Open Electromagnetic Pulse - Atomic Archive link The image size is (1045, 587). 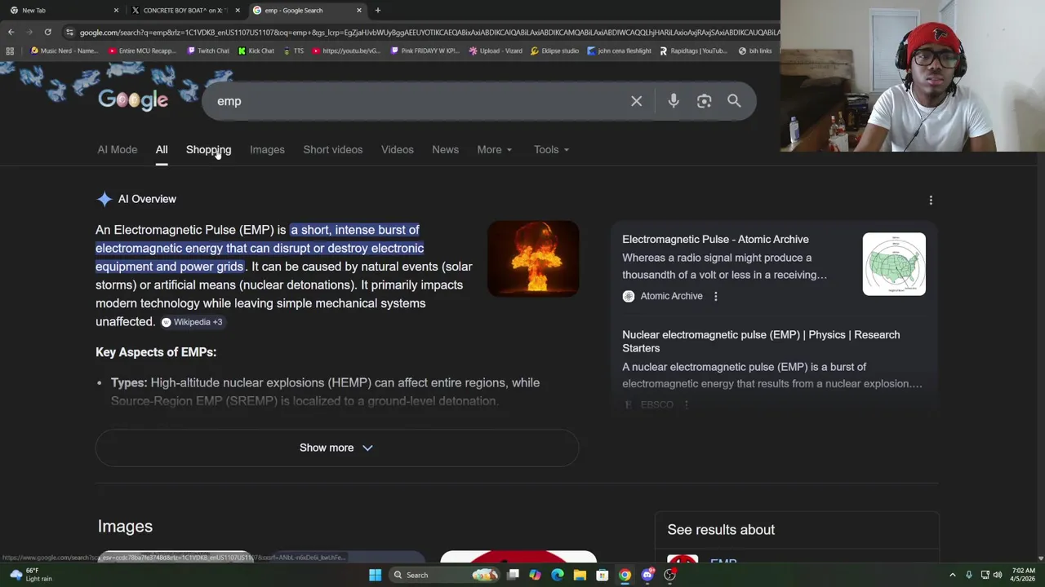coord(715,239)
